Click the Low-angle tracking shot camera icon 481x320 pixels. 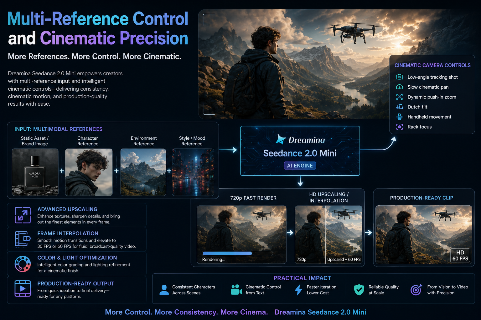[400, 77]
